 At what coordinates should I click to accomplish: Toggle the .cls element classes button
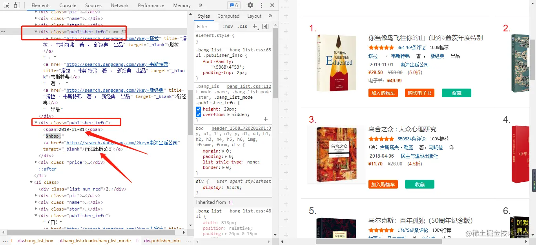(243, 26)
